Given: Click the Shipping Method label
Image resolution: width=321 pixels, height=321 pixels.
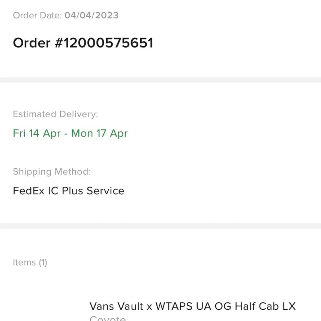Looking at the screenshot, I should tap(52, 172).
